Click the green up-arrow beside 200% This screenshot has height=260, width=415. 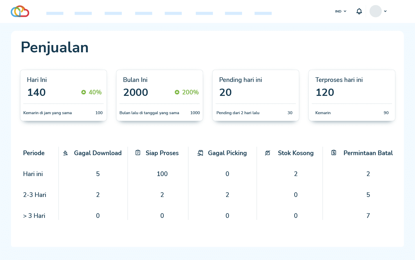pos(177,92)
